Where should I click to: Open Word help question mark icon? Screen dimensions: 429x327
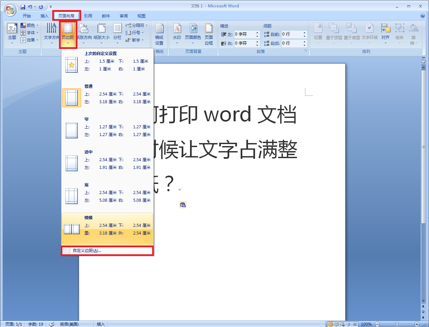coord(423,16)
